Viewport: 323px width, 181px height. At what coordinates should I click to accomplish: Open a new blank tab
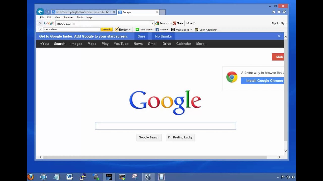click(x=163, y=12)
